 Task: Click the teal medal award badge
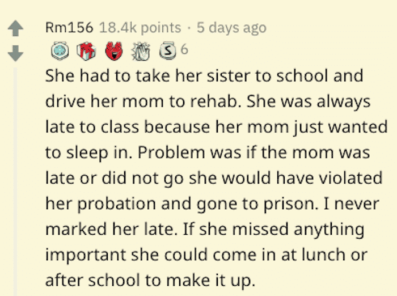[60, 50]
